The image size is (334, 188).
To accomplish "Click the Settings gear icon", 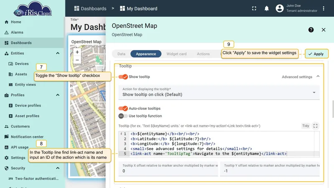I will (6, 158).
